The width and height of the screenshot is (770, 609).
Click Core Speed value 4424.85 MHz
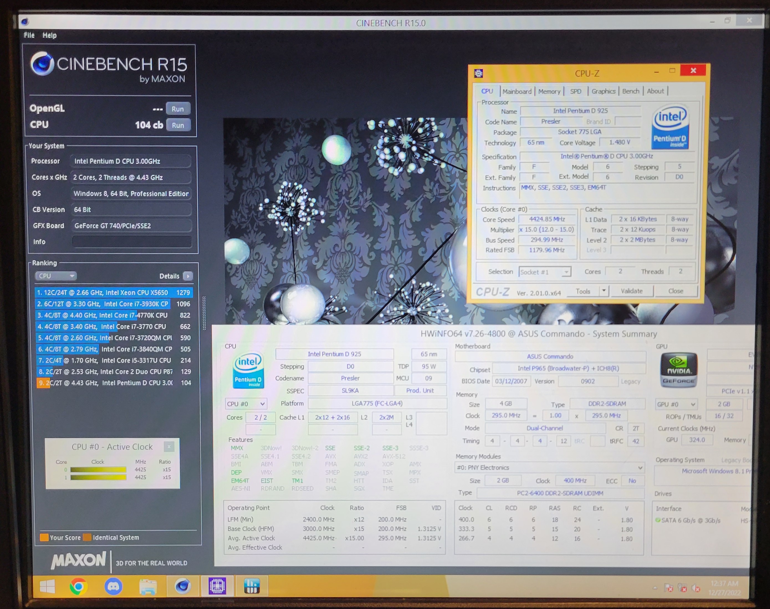click(547, 219)
